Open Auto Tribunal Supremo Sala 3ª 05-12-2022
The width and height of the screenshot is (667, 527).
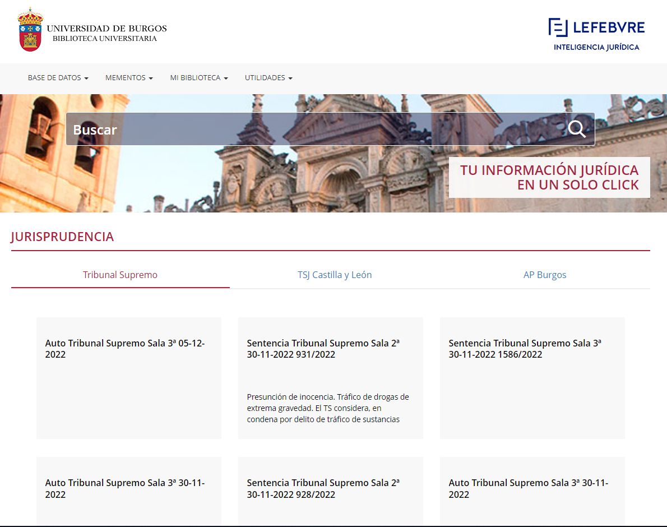point(125,349)
